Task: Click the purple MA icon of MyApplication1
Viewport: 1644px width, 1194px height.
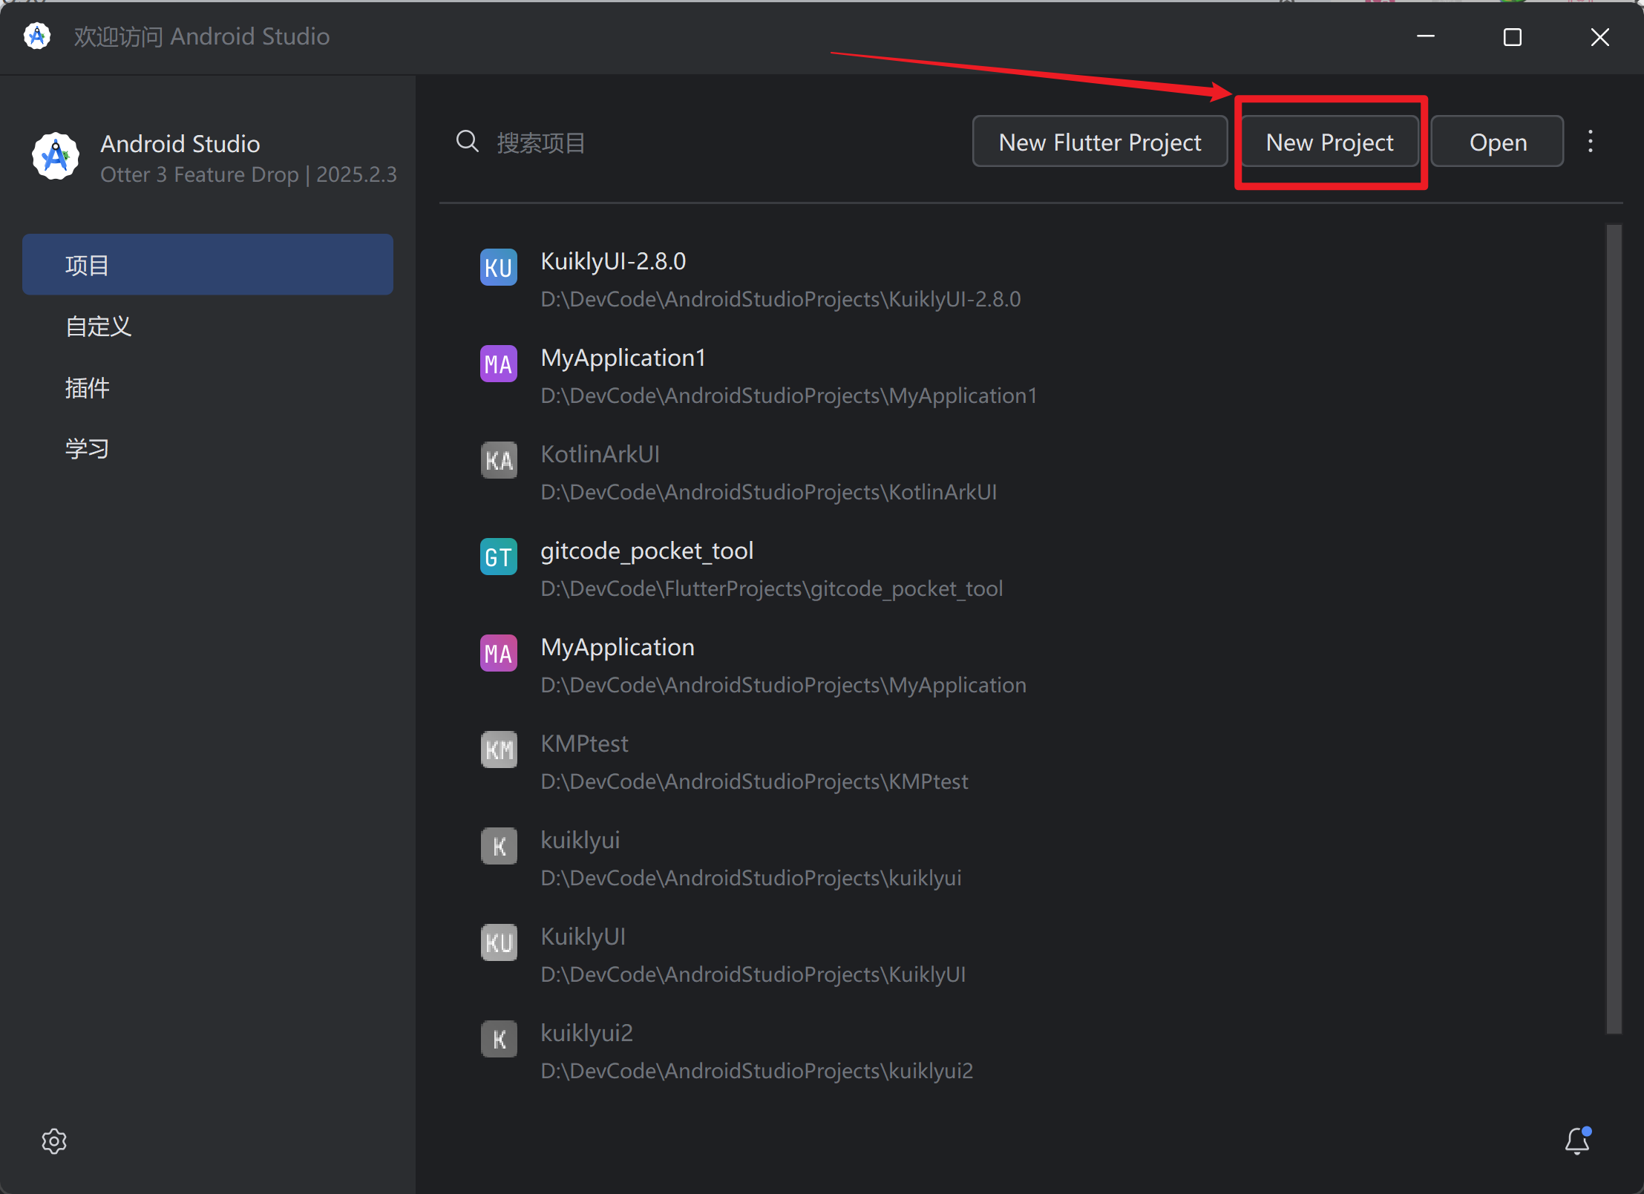Action: pyautogui.click(x=499, y=364)
